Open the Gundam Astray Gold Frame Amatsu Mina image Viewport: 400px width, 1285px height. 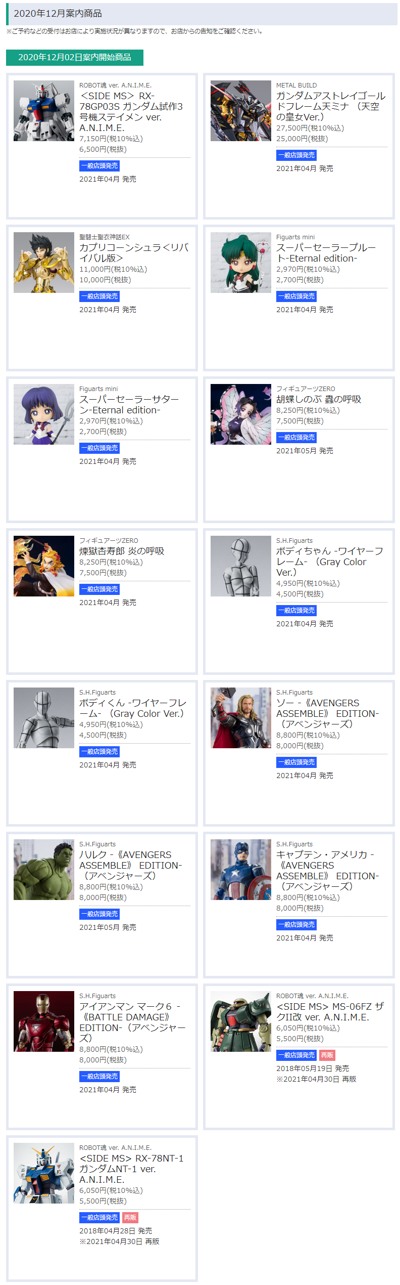coord(241,111)
